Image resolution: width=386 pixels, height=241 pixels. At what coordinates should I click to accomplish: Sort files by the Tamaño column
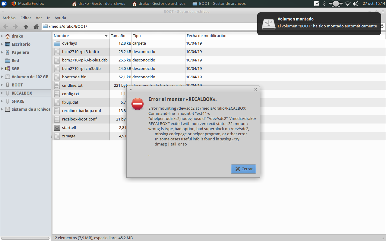point(121,36)
